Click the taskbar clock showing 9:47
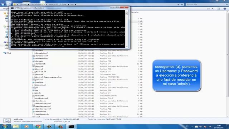 [x=219, y=126]
